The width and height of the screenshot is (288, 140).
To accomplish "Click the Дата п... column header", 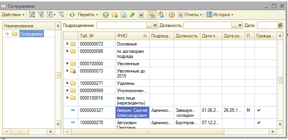I will pyautogui.click(x=211, y=36).
